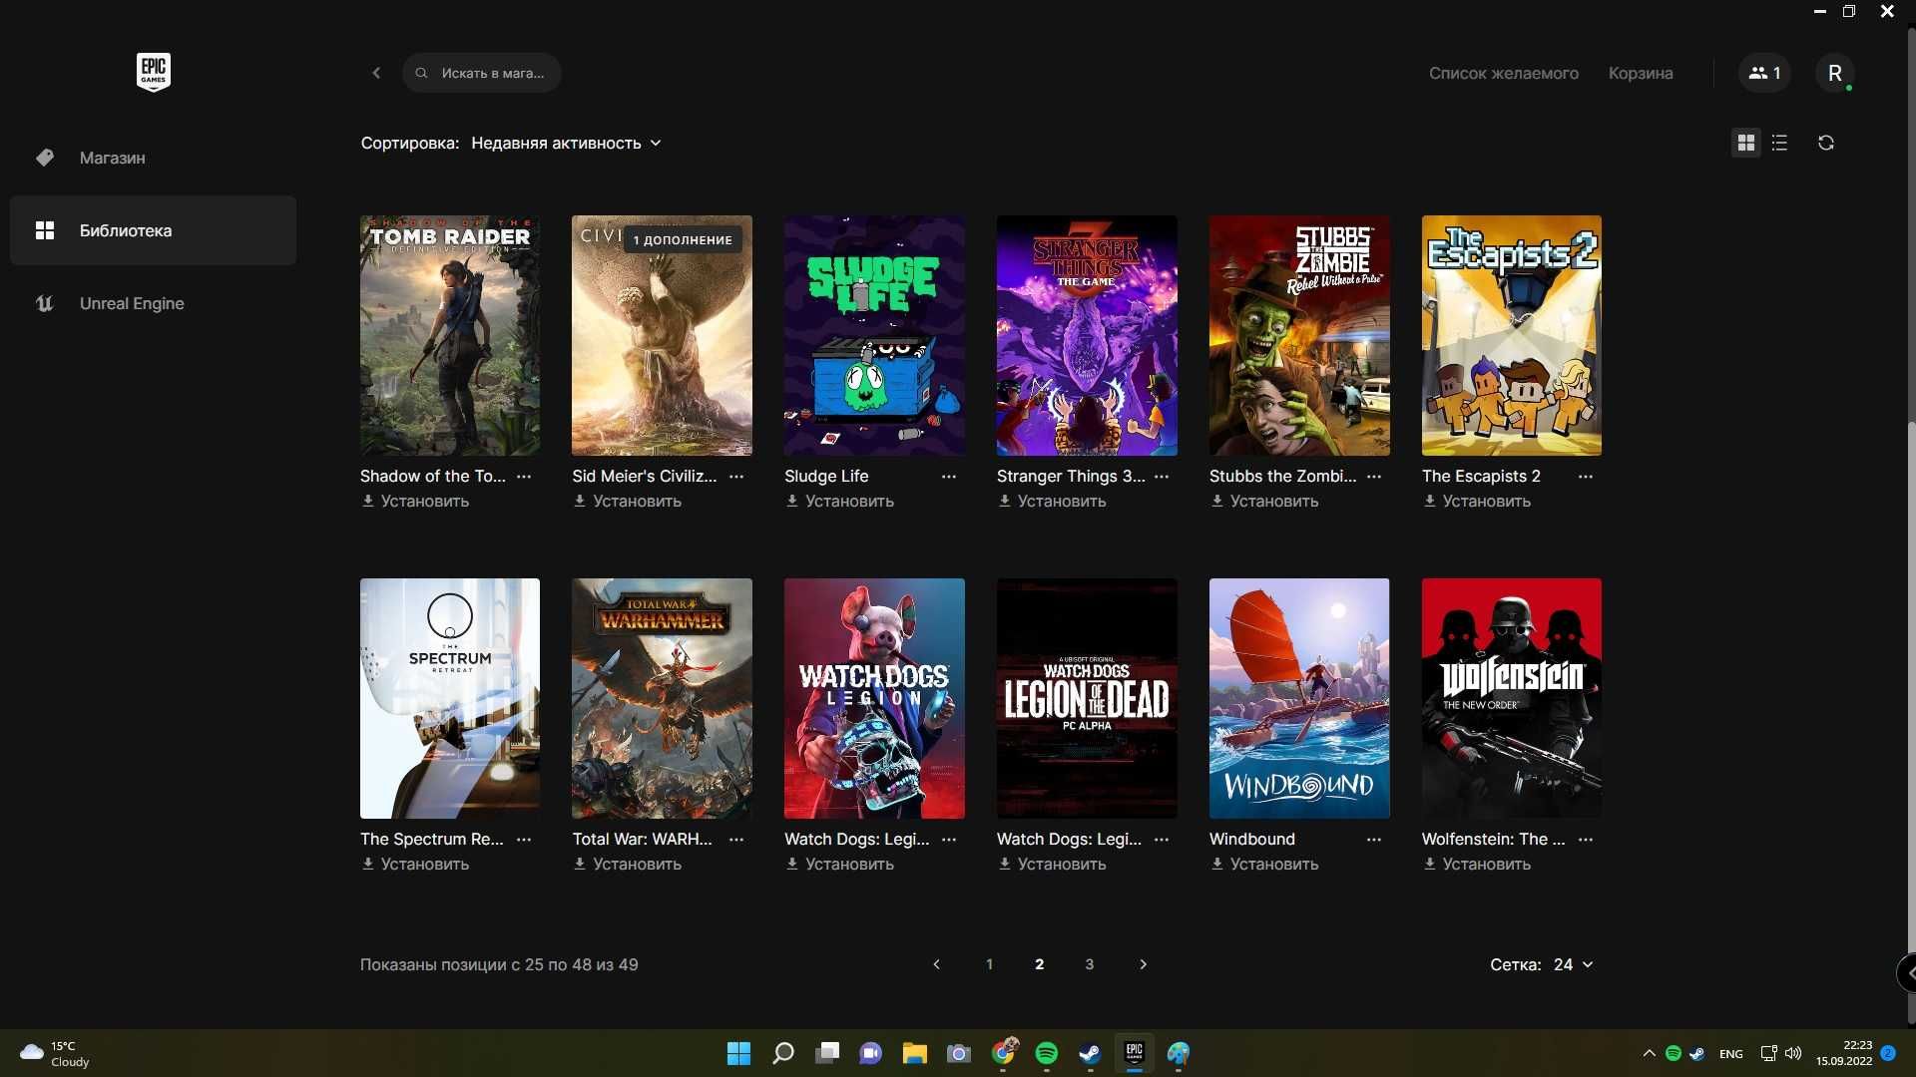Click the 1 add-on badge on Civilization
Screen dimensions: 1916x1077
click(683, 239)
